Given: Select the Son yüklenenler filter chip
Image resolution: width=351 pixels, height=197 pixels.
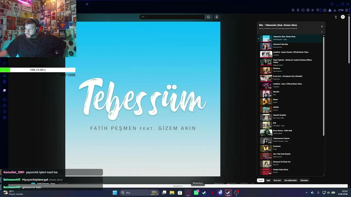Looking at the screenshot, I should click(x=291, y=180).
